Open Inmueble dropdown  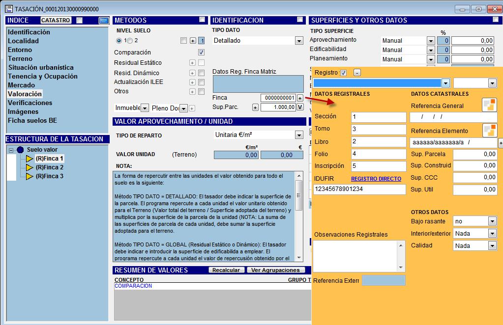[x=145, y=108]
